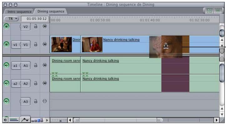Adjust the timeline zoom slider
The width and height of the screenshot is (226, 124).
(x=58, y=120)
